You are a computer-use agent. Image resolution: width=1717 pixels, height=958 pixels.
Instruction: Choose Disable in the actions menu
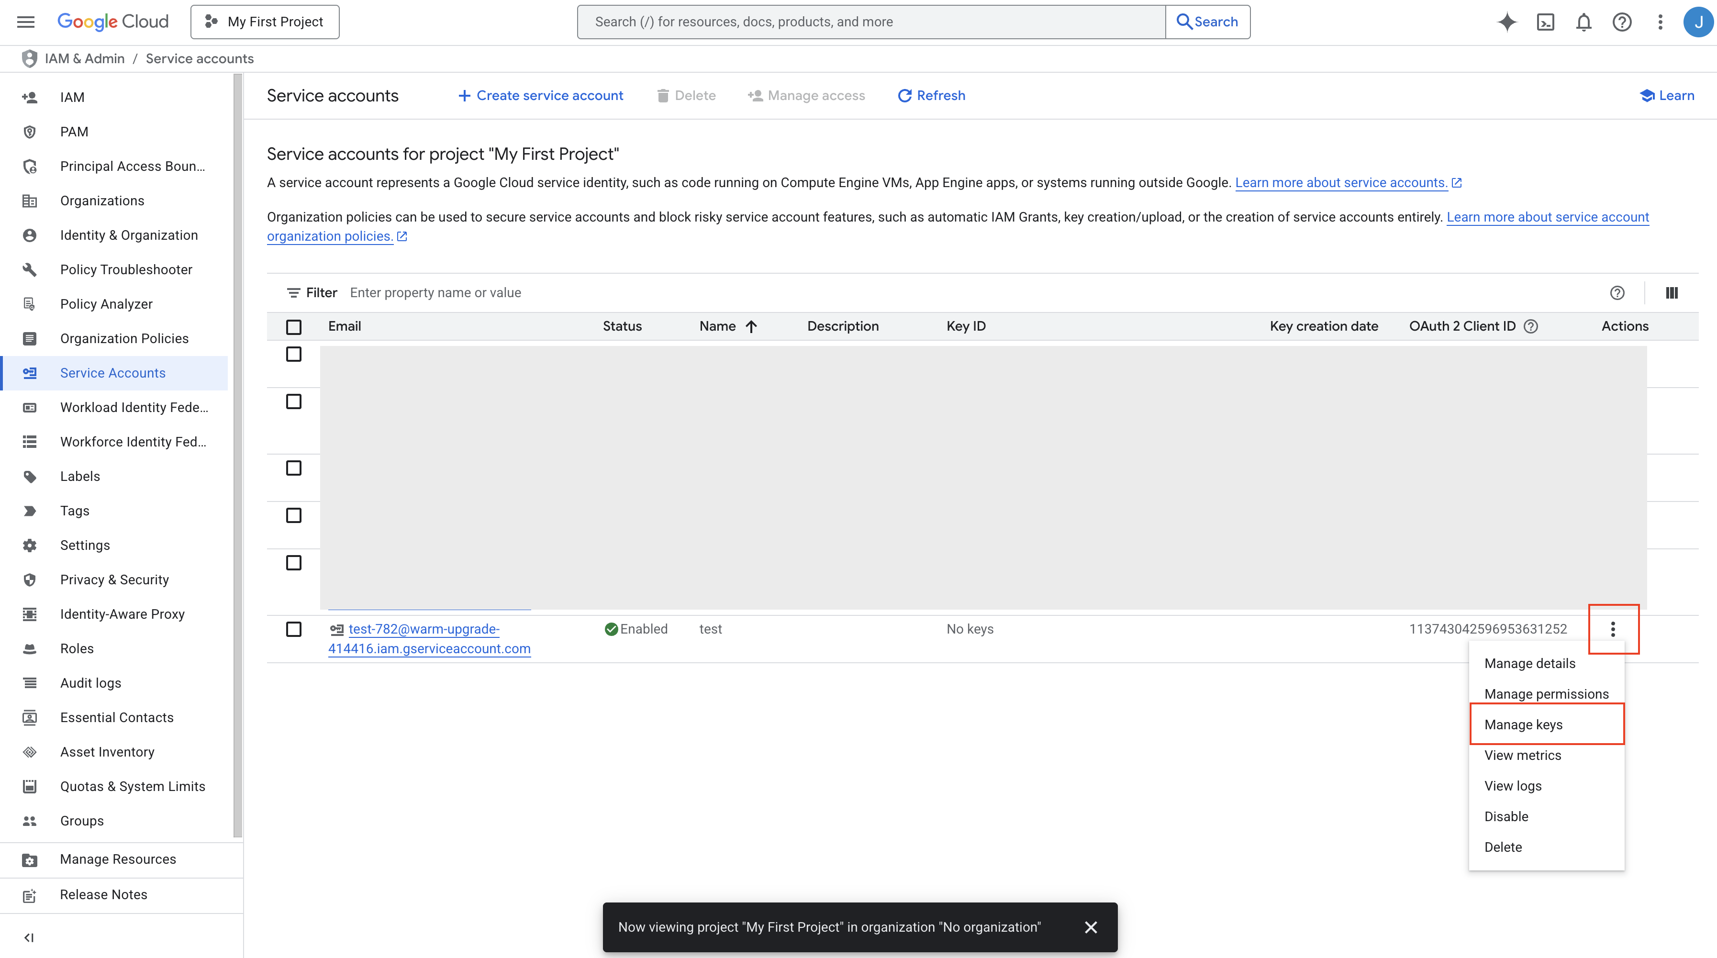(1546, 817)
